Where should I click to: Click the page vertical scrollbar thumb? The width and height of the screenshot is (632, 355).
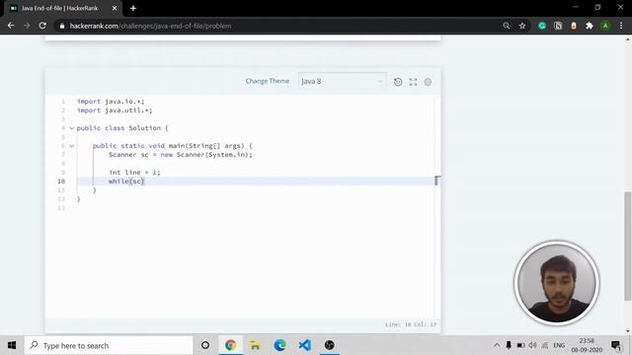point(628,247)
